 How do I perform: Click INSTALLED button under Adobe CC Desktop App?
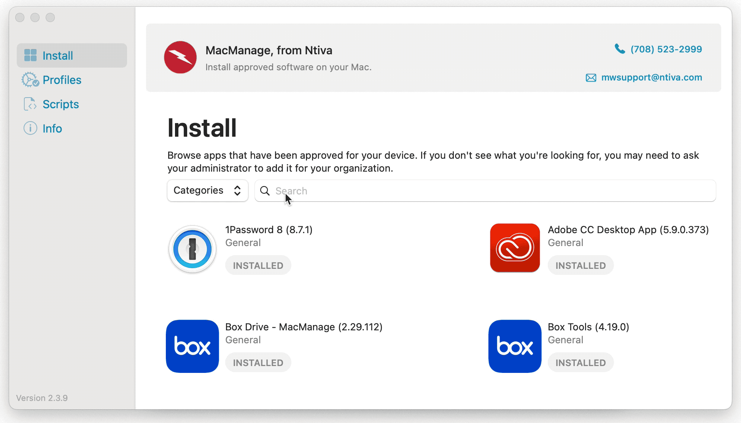pos(581,265)
